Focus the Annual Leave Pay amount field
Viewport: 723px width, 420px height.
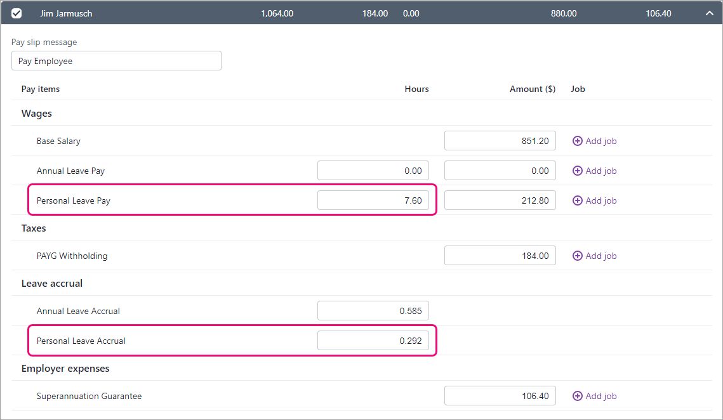coord(500,171)
